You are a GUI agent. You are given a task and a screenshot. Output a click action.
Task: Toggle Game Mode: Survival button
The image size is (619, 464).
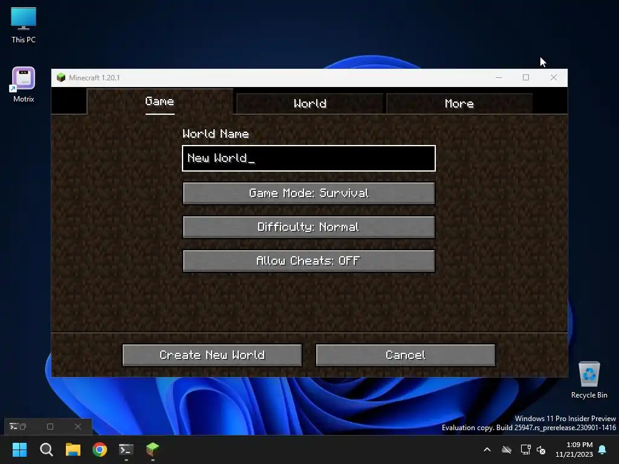(x=309, y=193)
